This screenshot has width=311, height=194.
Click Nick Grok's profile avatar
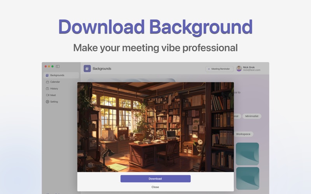point(239,69)
